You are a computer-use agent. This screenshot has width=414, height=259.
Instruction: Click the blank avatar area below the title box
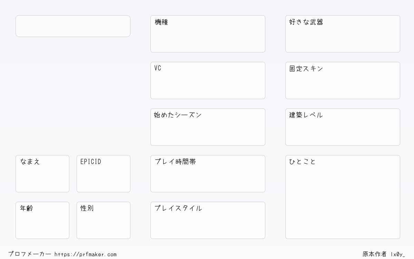pos(73,96)
